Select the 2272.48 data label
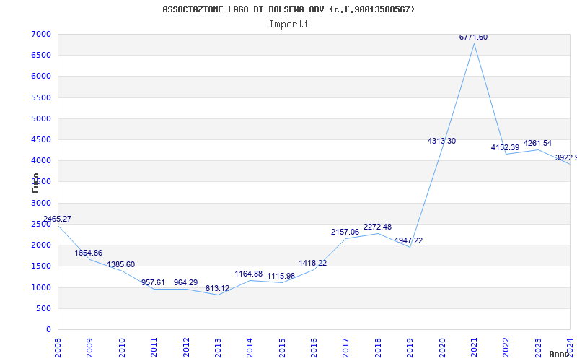Viewport: 577px width, 361px height. click(377, 227)
